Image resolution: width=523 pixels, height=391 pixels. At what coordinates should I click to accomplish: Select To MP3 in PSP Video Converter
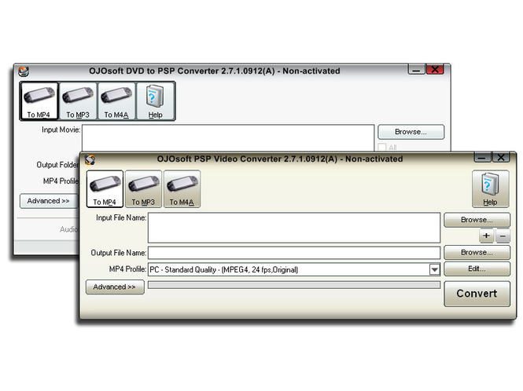pyautogui.click(x=143, y=189)
